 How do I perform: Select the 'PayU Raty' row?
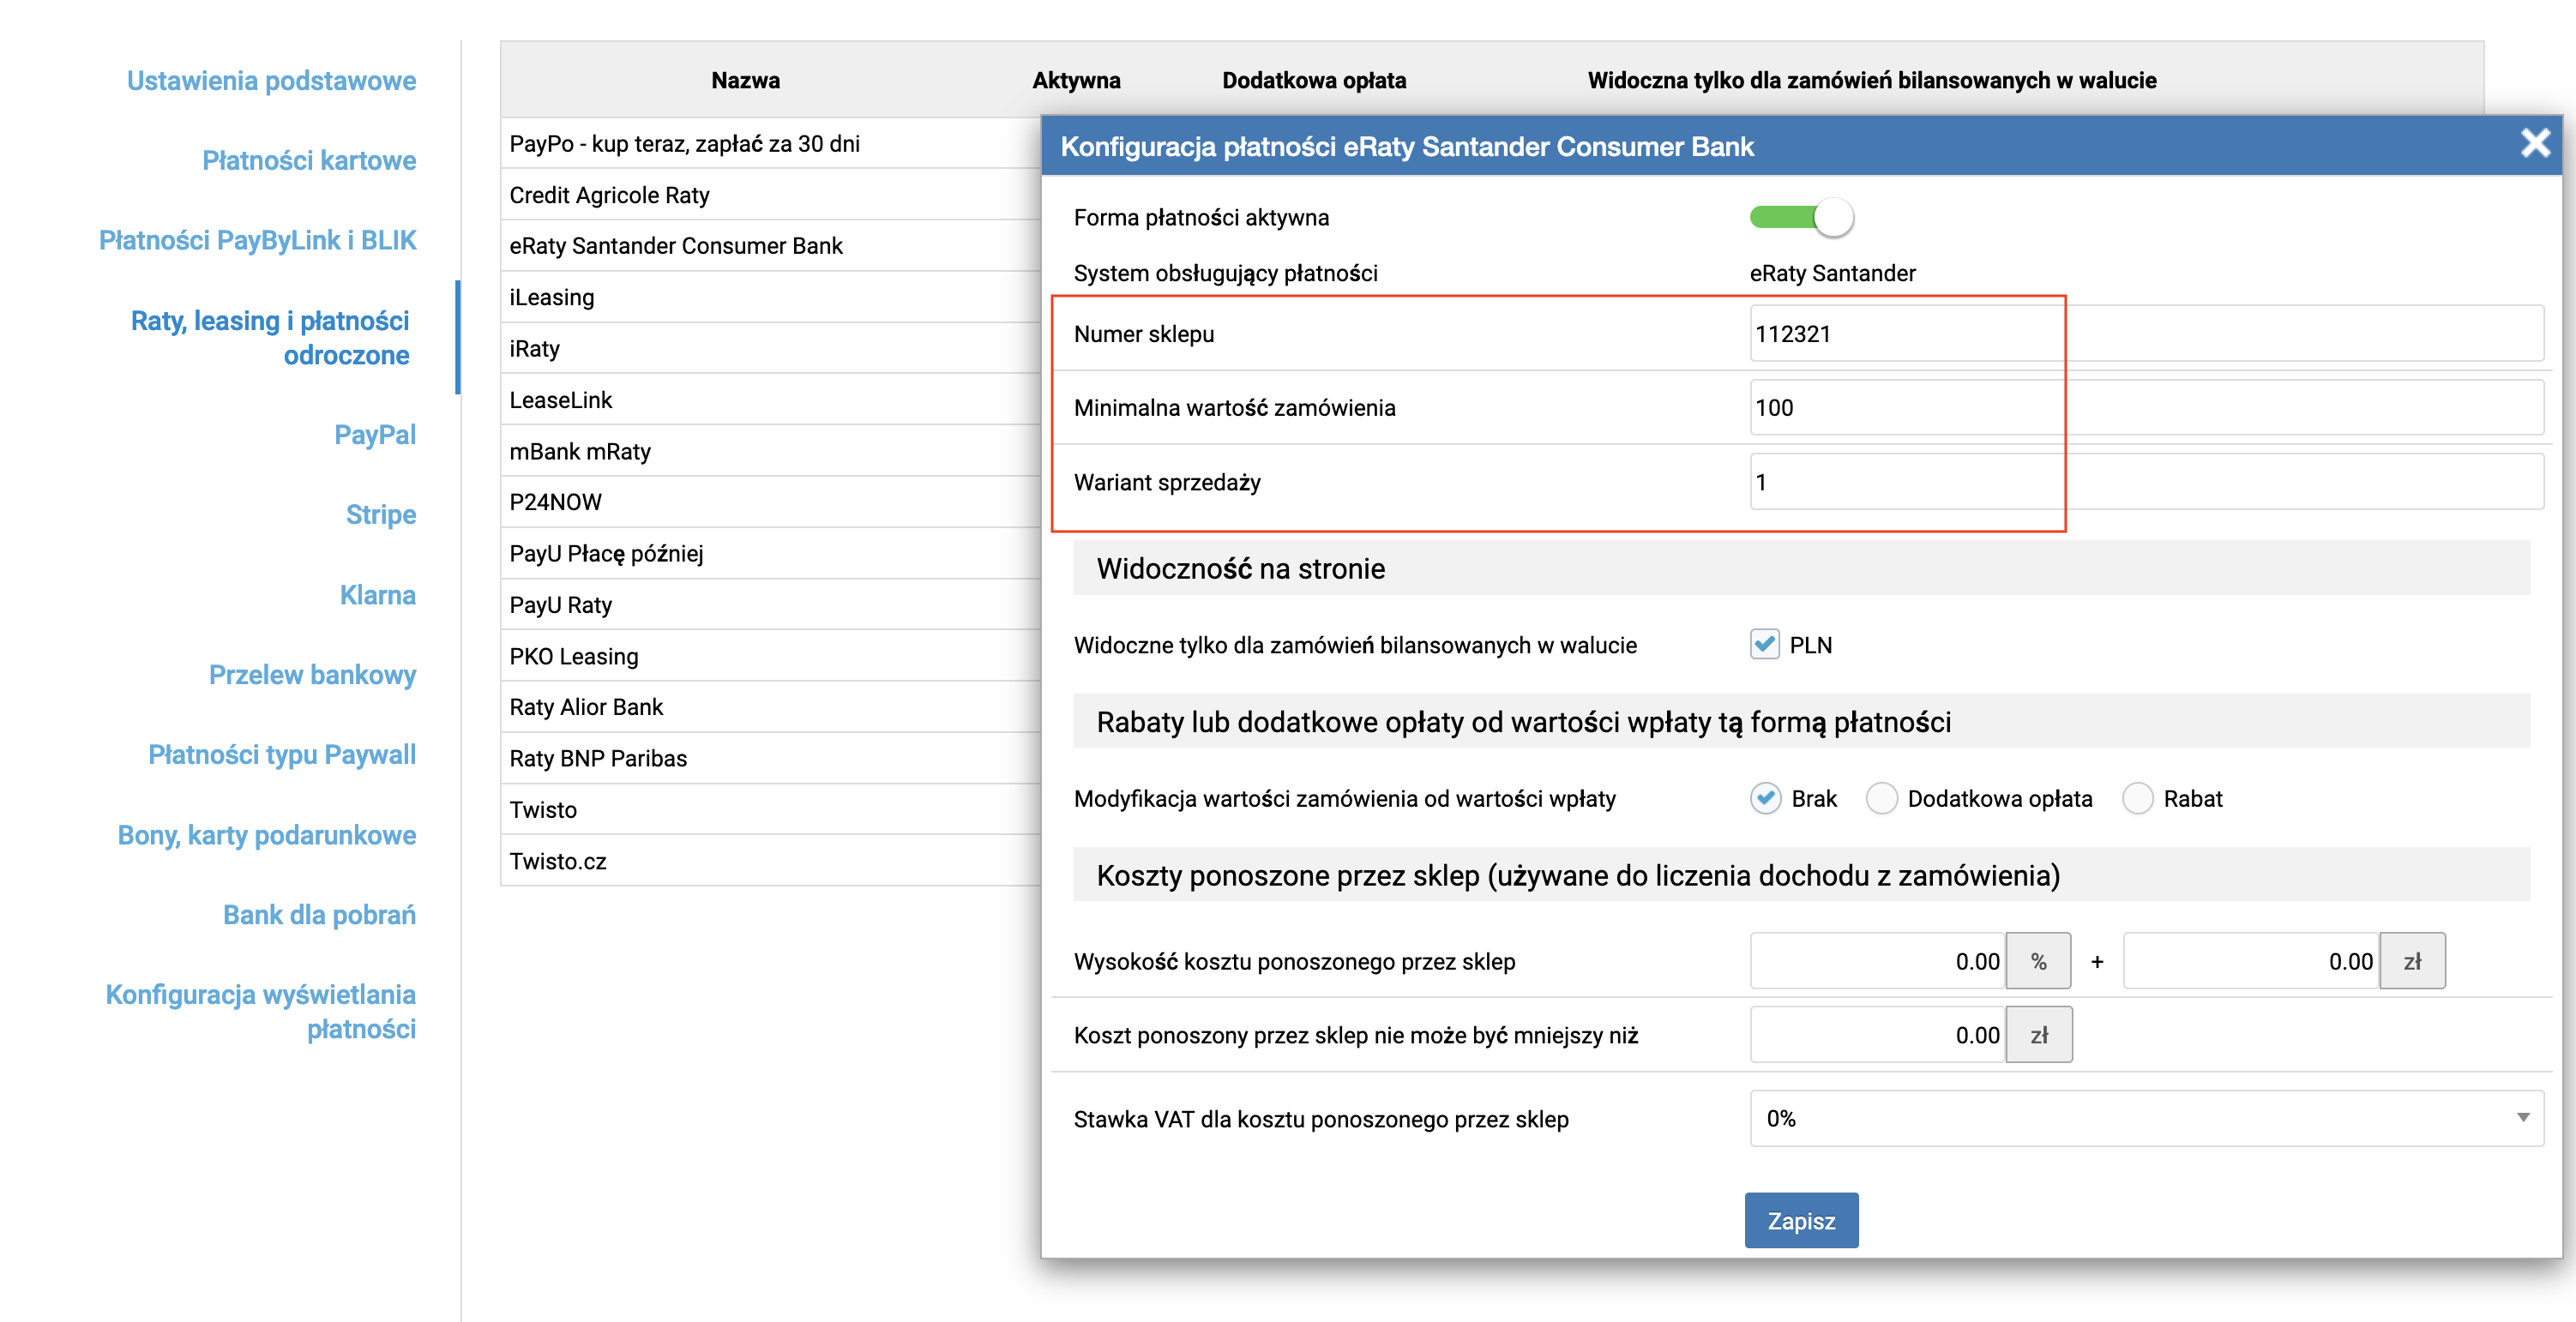(771, 605)
